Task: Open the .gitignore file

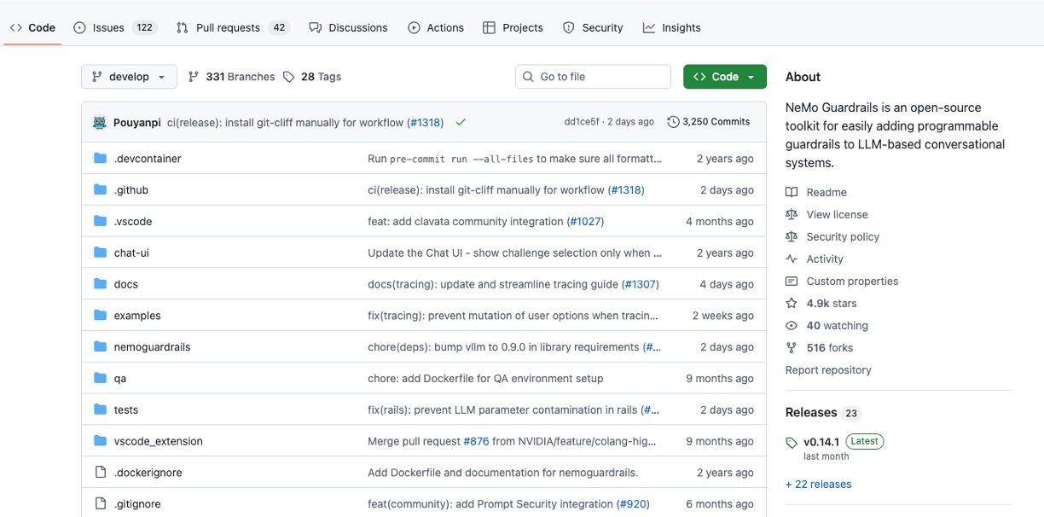Action: [137, 504]
